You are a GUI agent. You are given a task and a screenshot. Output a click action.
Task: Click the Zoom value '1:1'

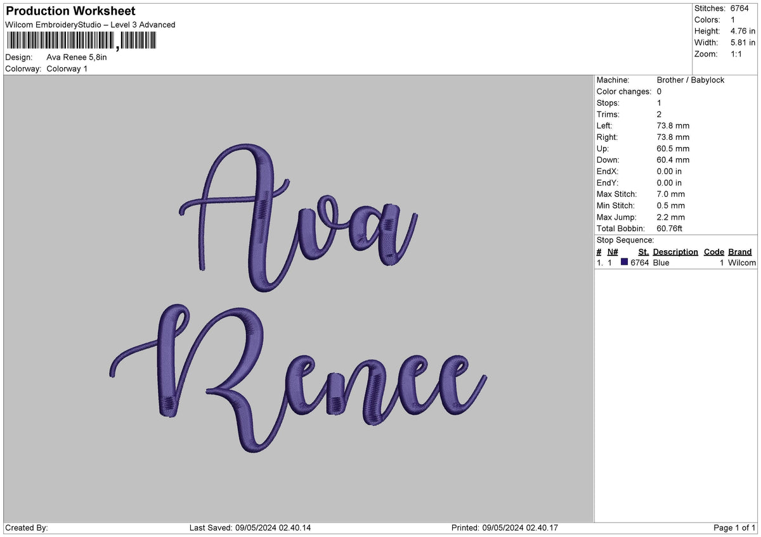coord(738,54)
